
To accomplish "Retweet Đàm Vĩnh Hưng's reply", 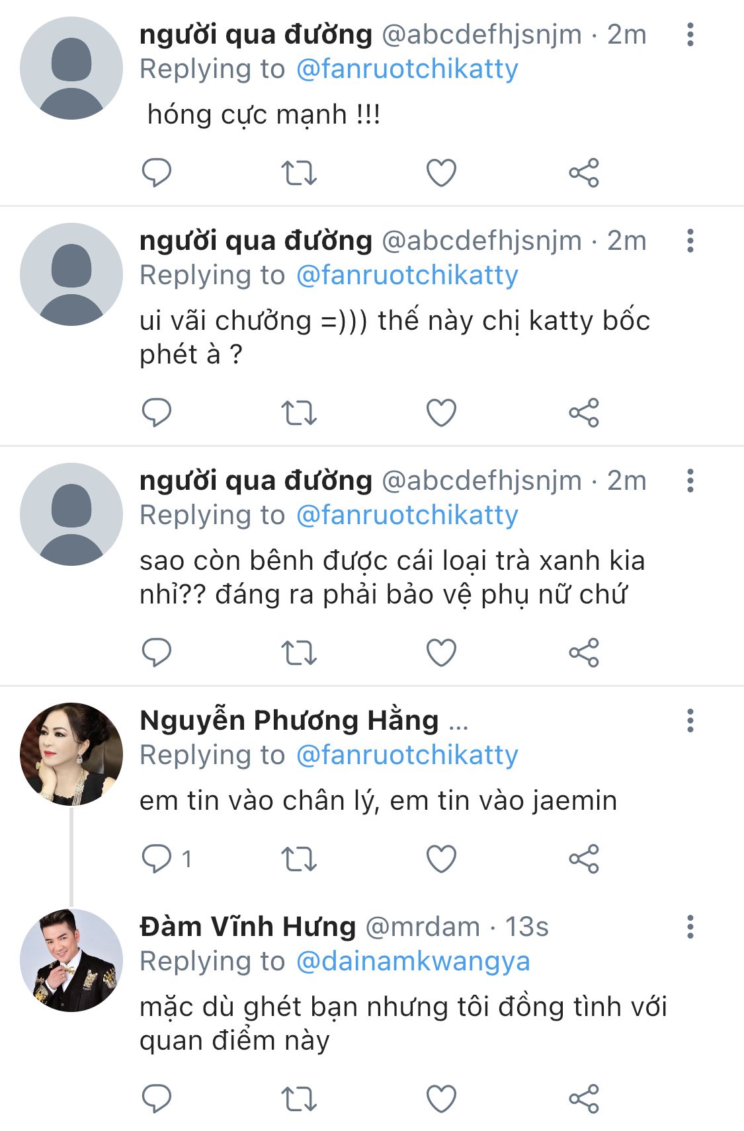I will 299,1099.
